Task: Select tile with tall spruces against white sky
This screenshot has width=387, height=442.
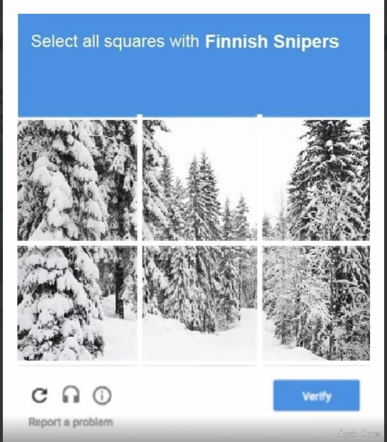Action: pos(199,180)
